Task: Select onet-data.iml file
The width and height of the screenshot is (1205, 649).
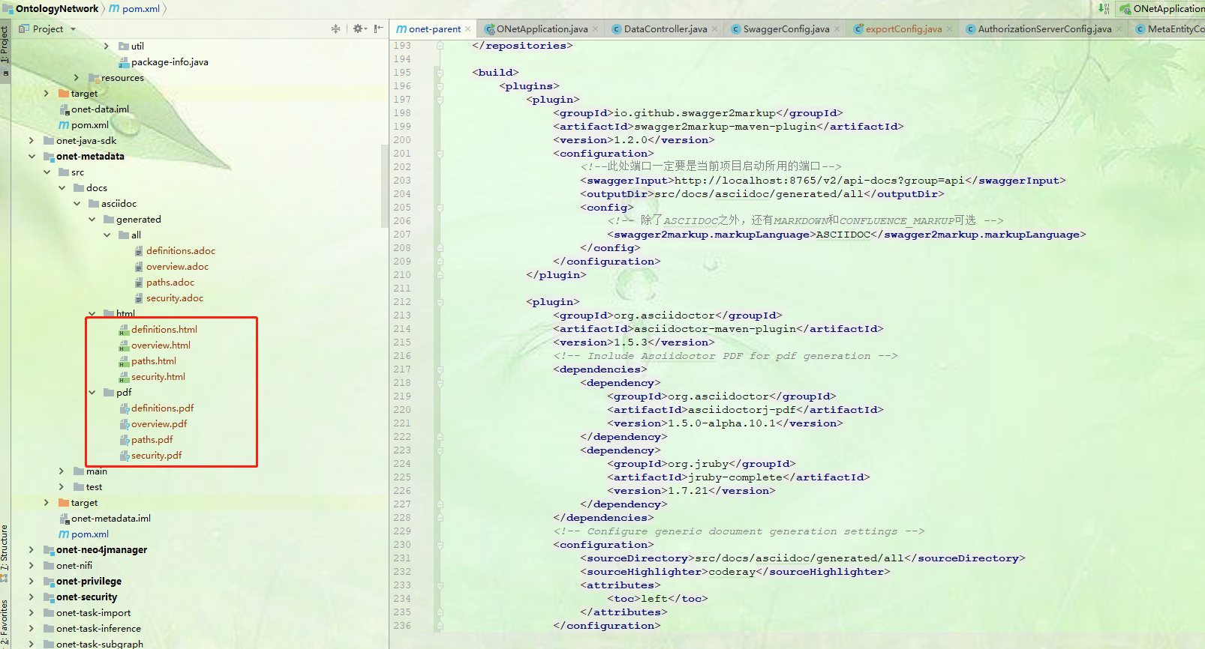Action: click(100, 109)
